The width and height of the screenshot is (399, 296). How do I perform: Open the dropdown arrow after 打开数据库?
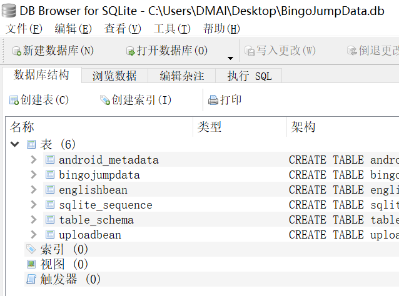[230, 58]
